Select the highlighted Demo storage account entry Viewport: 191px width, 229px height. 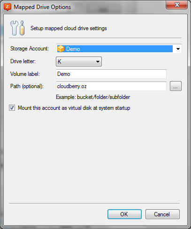tap(115, 49)
